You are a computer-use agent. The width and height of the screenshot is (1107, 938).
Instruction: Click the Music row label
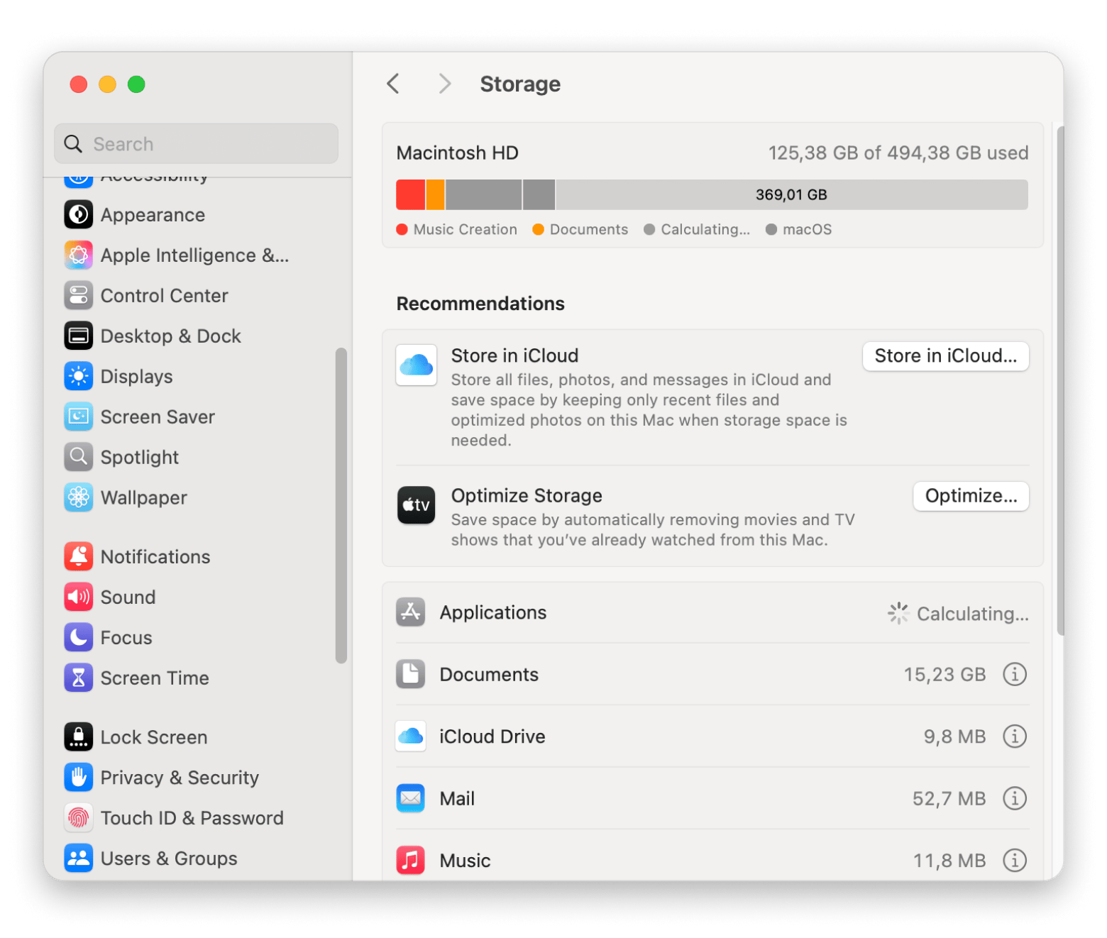465,860
